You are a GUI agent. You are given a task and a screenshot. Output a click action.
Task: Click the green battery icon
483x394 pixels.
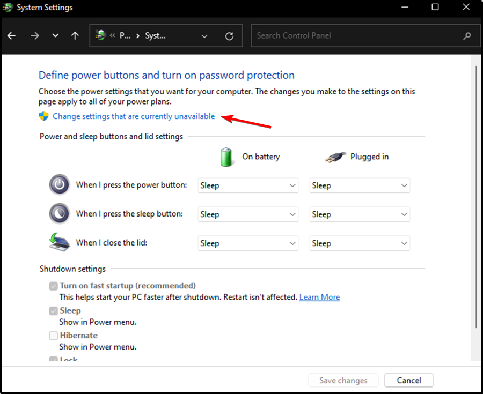click(226, 157)
